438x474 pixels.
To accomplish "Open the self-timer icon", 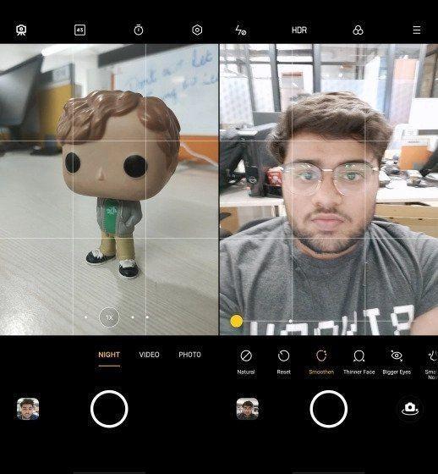I will pyautogui.click(x=139, y=30).
